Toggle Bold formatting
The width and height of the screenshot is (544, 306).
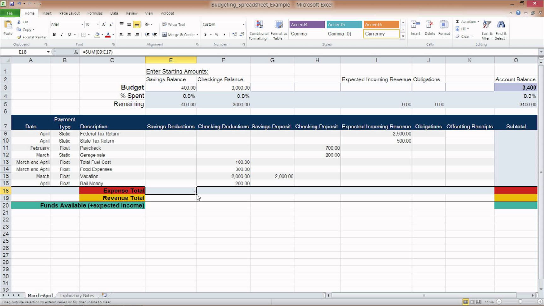[54, 35]
